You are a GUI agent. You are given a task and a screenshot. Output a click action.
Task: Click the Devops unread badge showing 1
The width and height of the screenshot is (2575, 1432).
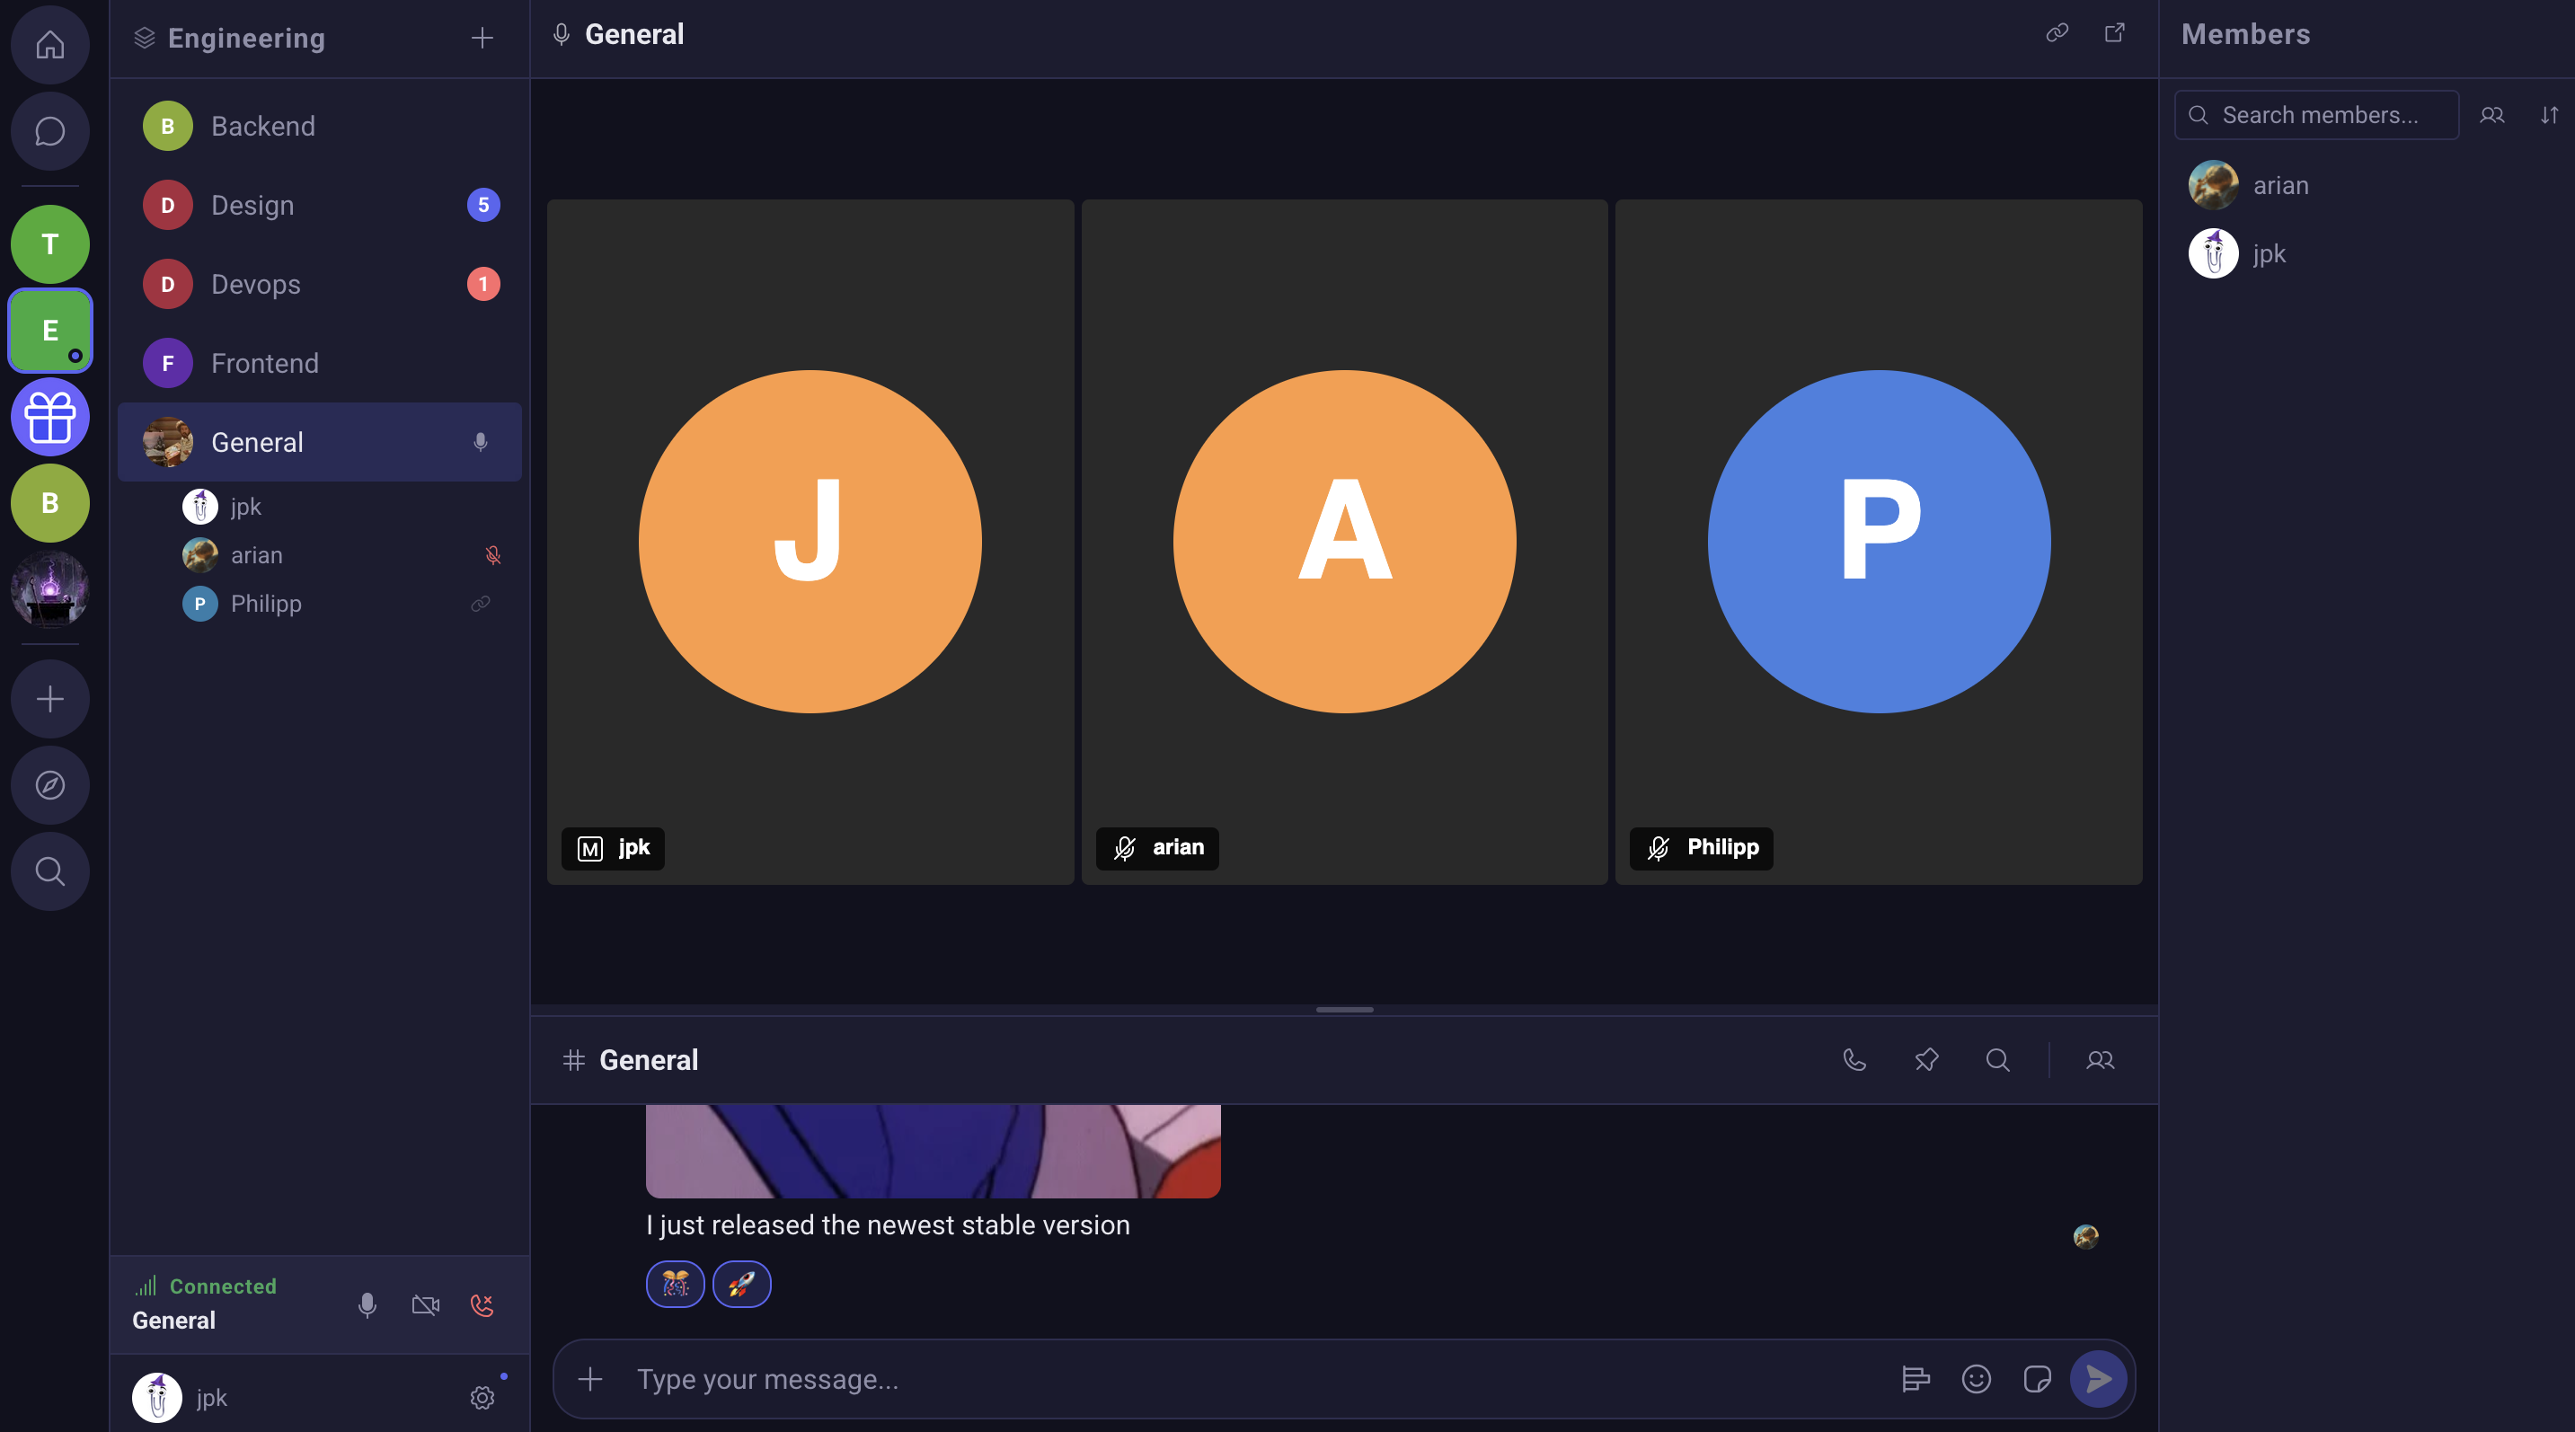tap(482, 284)
